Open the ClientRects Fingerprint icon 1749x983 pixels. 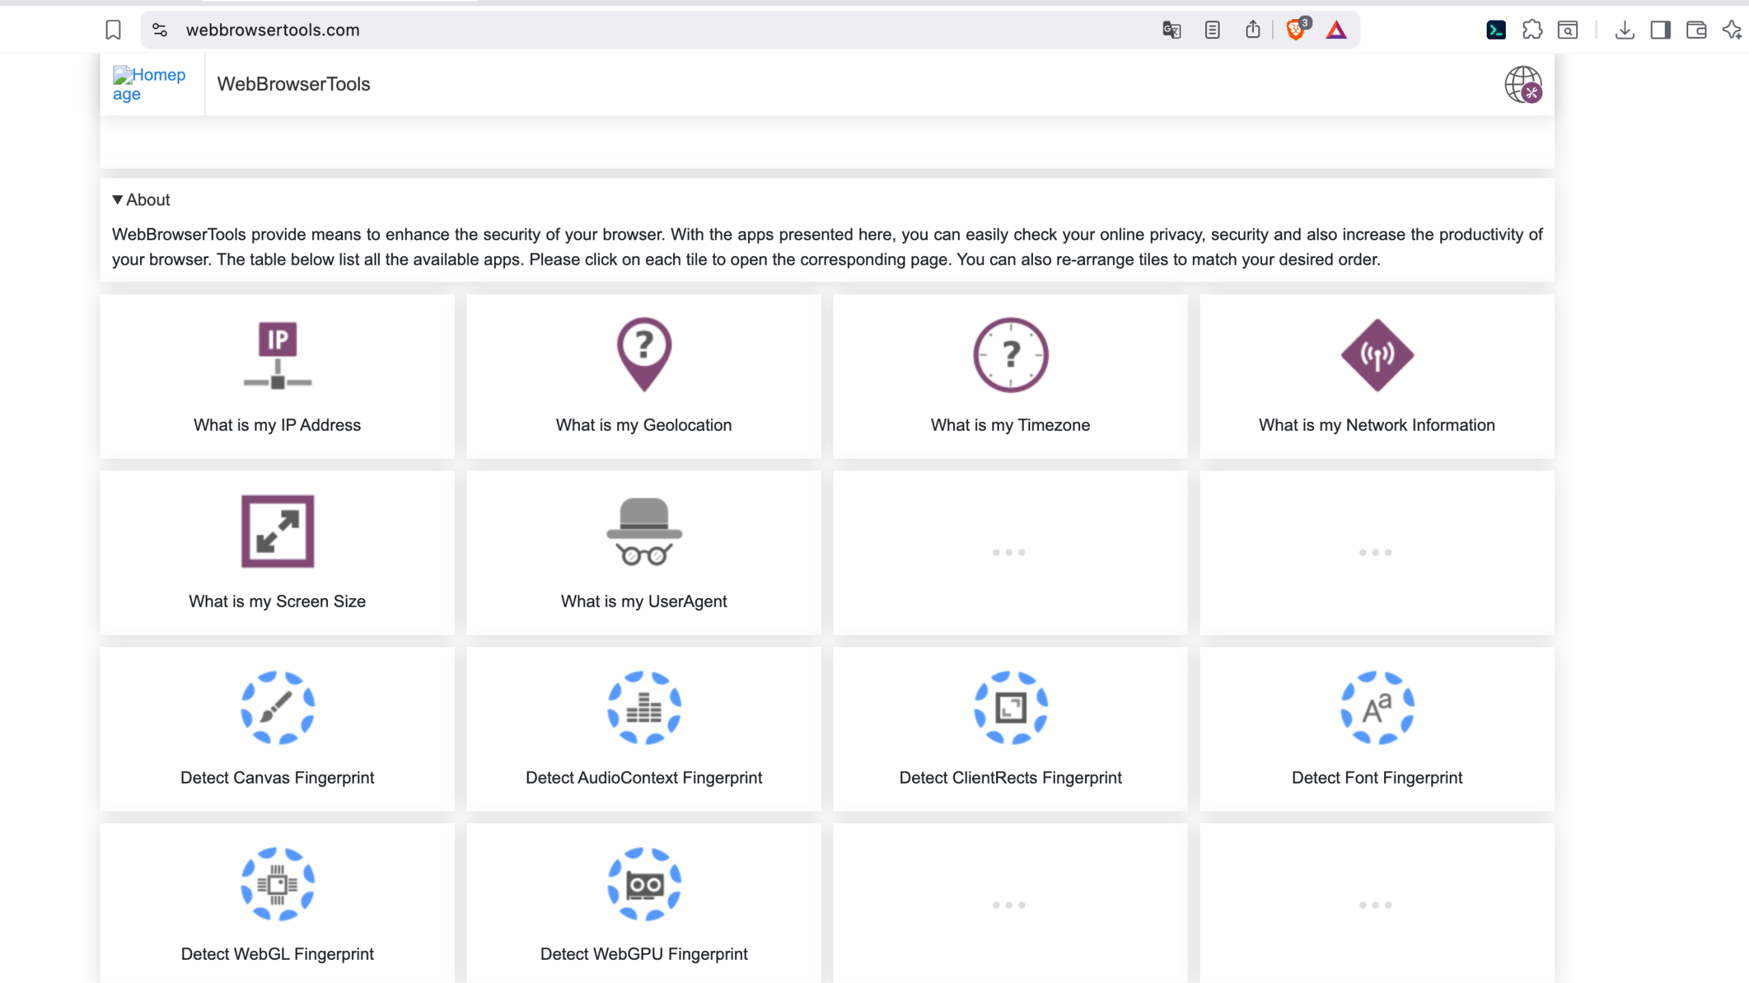pyautogui.click(x=1010, y=707)
